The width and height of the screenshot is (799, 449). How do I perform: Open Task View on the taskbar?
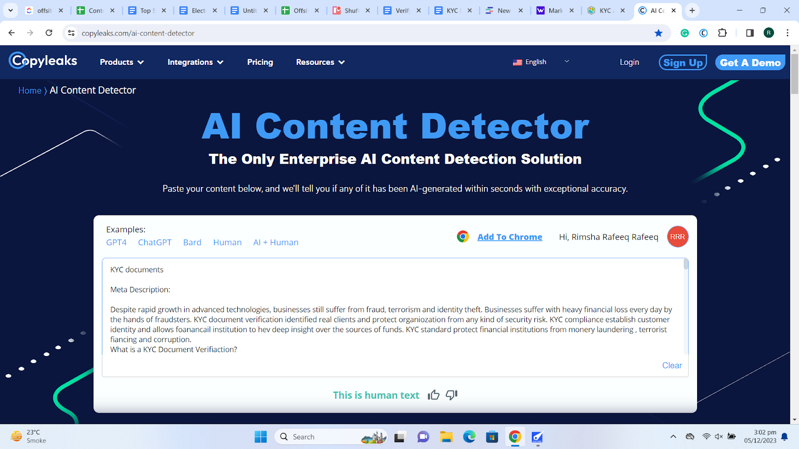pos(400,437)
